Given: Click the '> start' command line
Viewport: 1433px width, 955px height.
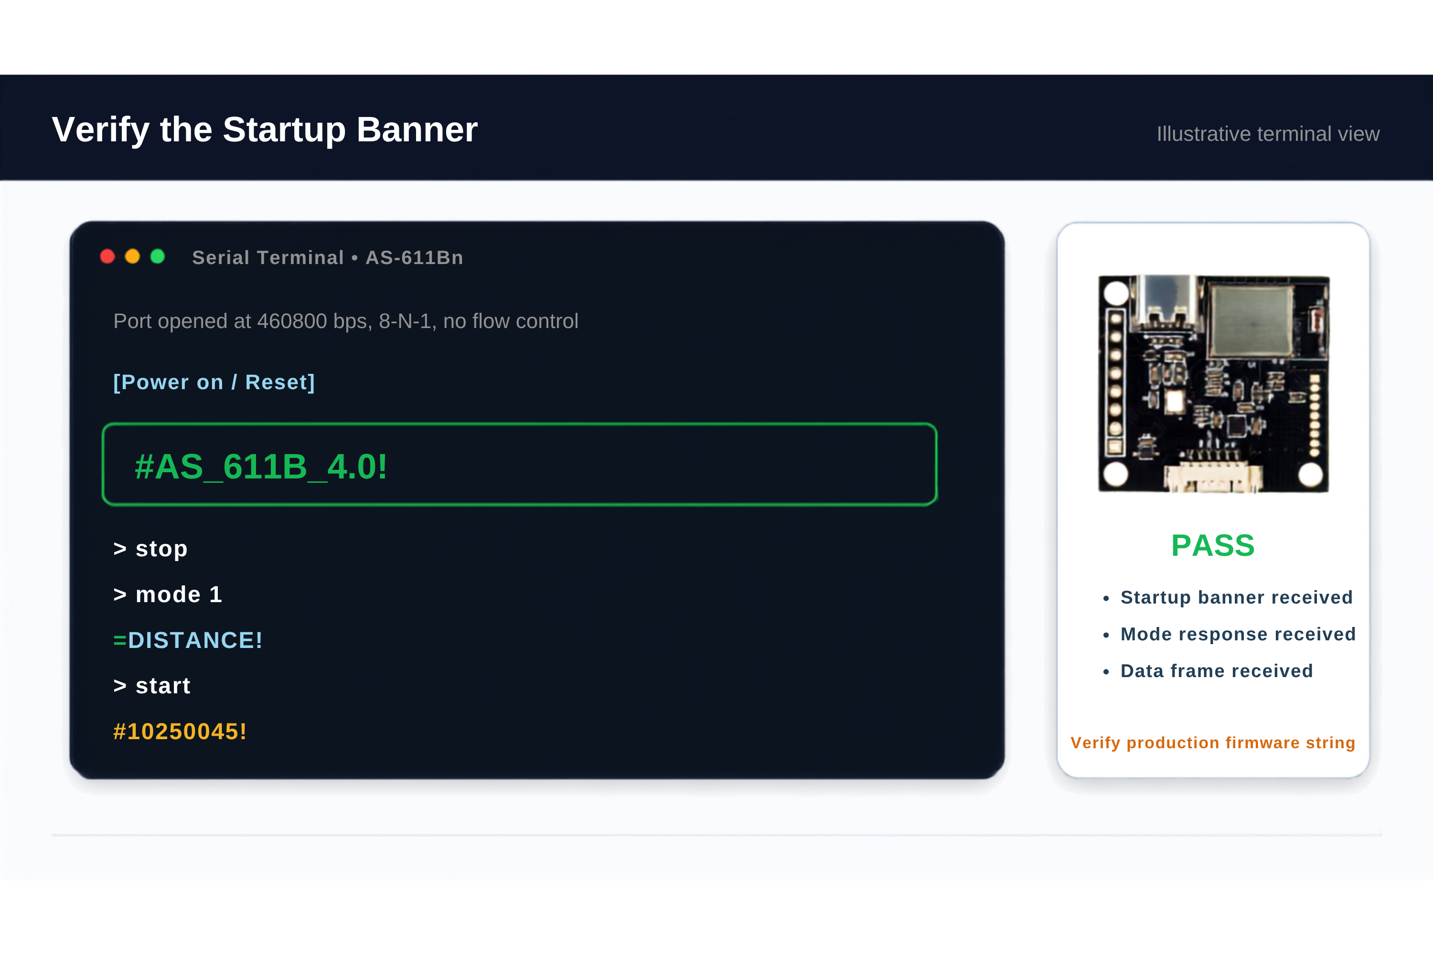Looking at the screenshot, I should coord(152,686).
